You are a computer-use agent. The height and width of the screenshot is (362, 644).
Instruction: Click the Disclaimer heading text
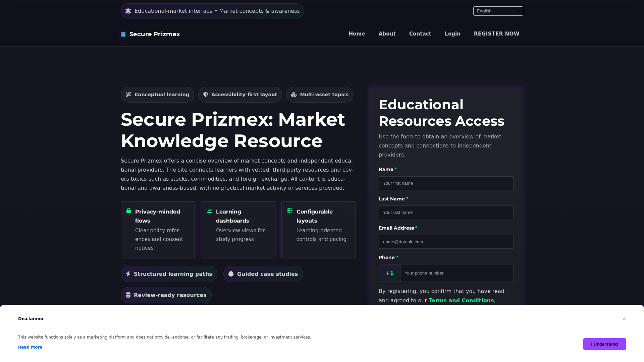click(x=31, y=319)
